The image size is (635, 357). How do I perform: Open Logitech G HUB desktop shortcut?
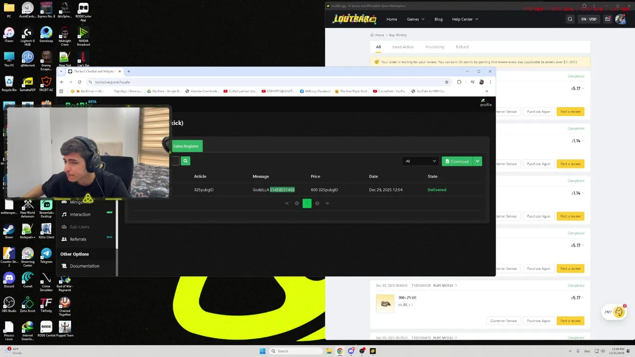28,36
